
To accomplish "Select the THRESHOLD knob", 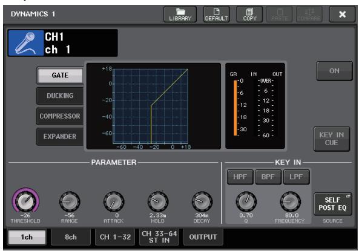I will point(25,201).
